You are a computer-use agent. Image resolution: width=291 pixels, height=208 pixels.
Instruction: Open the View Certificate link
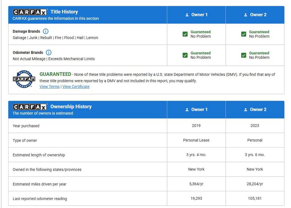tap(76, 87)
